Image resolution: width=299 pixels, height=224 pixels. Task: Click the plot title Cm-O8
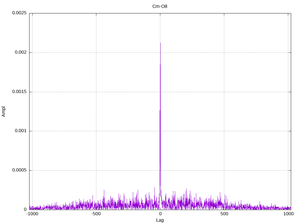pos(160,6)
